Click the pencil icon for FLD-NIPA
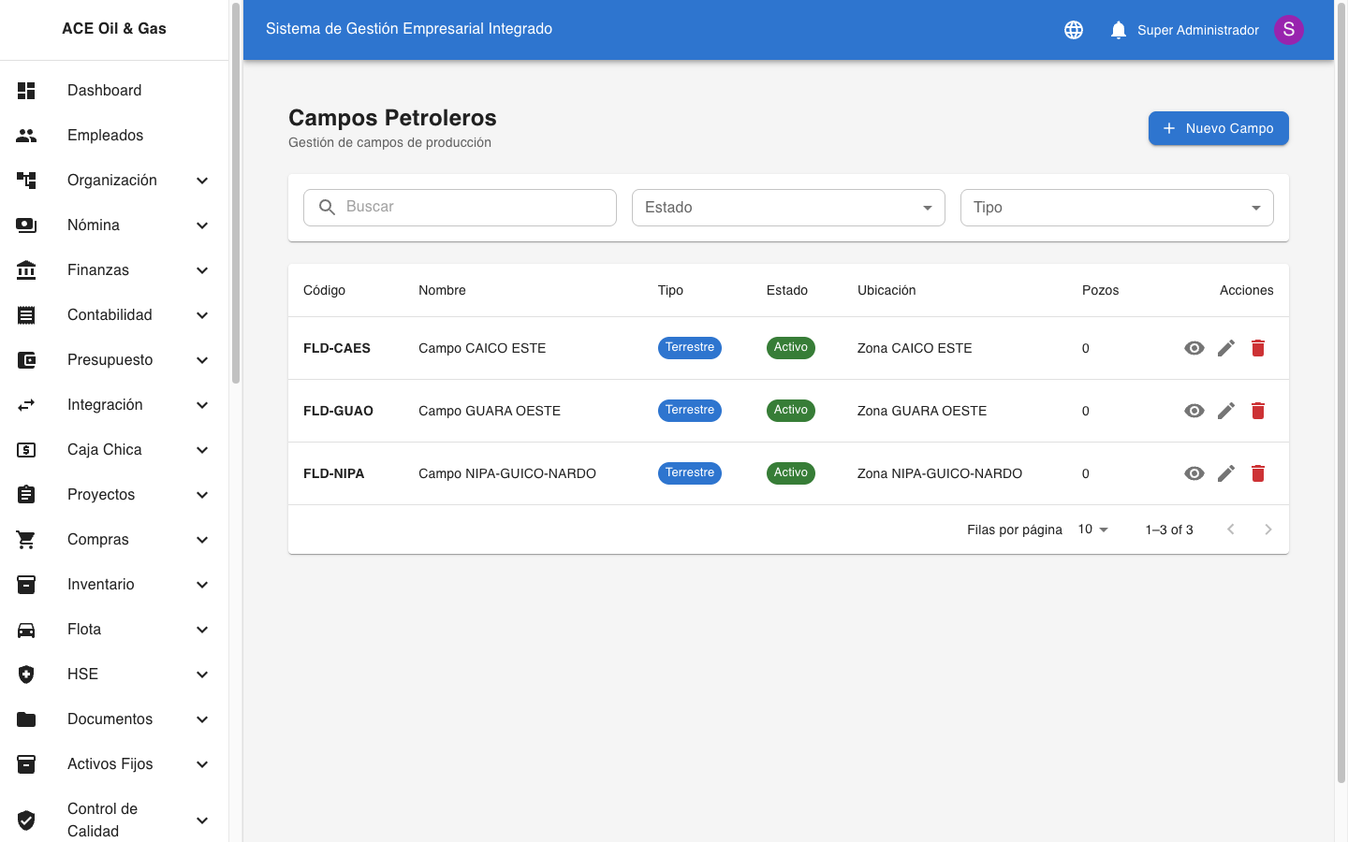Viewport: 1348px width, 842px height. [1225, 473]
